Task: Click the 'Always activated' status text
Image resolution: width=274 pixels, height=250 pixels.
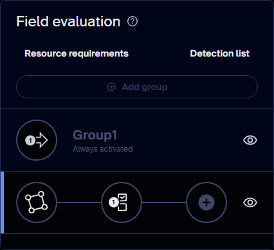Action: pyautogui.click(x=103, y=149)
